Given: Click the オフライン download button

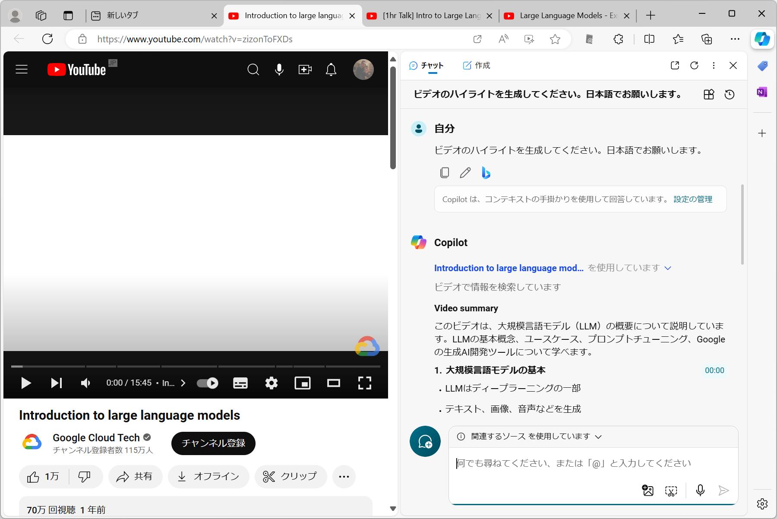Looking at the screenshot, I should [x=208, y=477].
